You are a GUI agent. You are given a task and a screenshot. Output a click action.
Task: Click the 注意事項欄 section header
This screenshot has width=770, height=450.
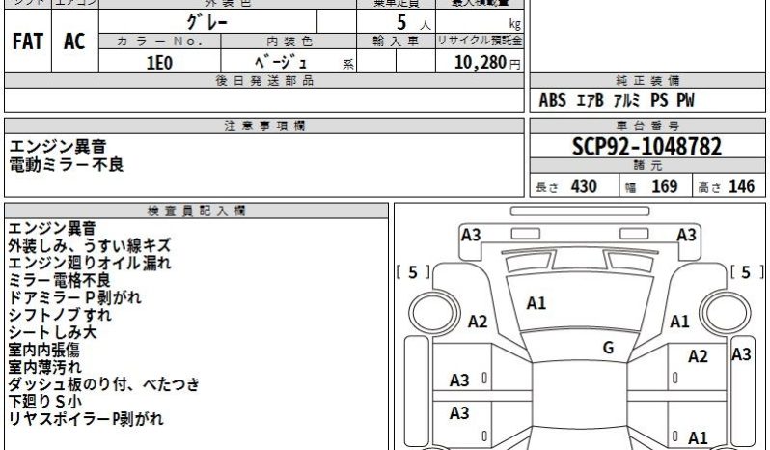tap(263, 127)
